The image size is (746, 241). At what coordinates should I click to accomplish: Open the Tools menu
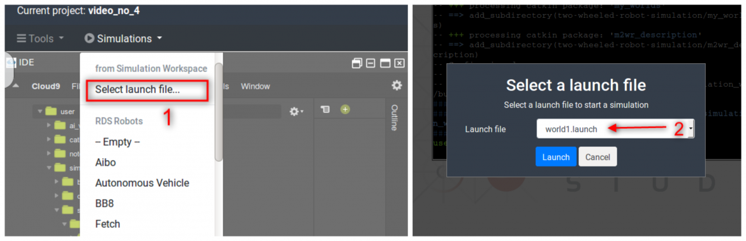point(40,38)
